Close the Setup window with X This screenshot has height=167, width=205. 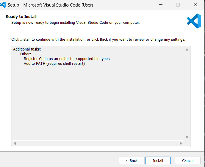(195, 5)
